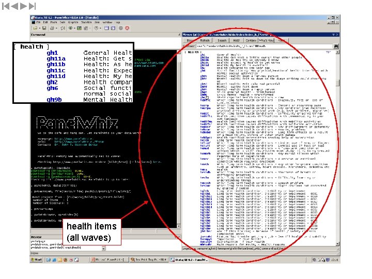The image size is (372, 279).
Task: Expand the Viewer dropdown arrow
Action: [74, 28]
